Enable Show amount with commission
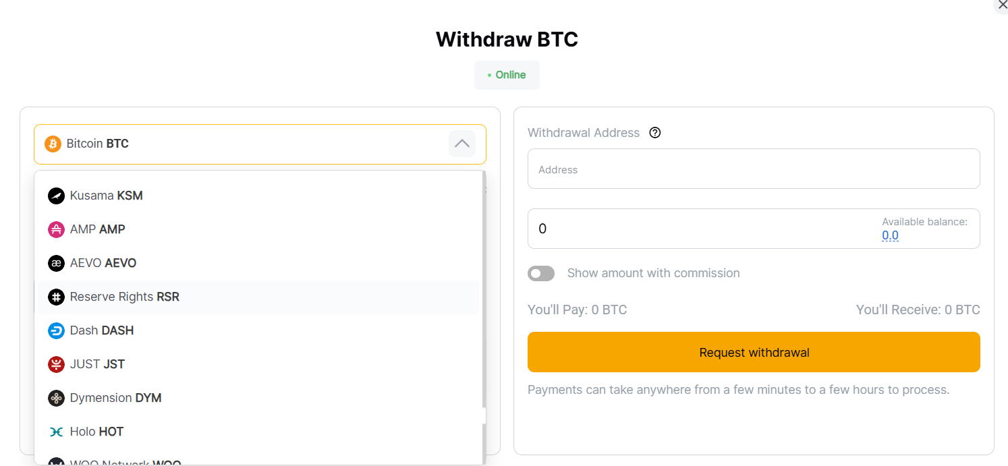Viewport: 1008px width, 466px height. pos(541,273)
